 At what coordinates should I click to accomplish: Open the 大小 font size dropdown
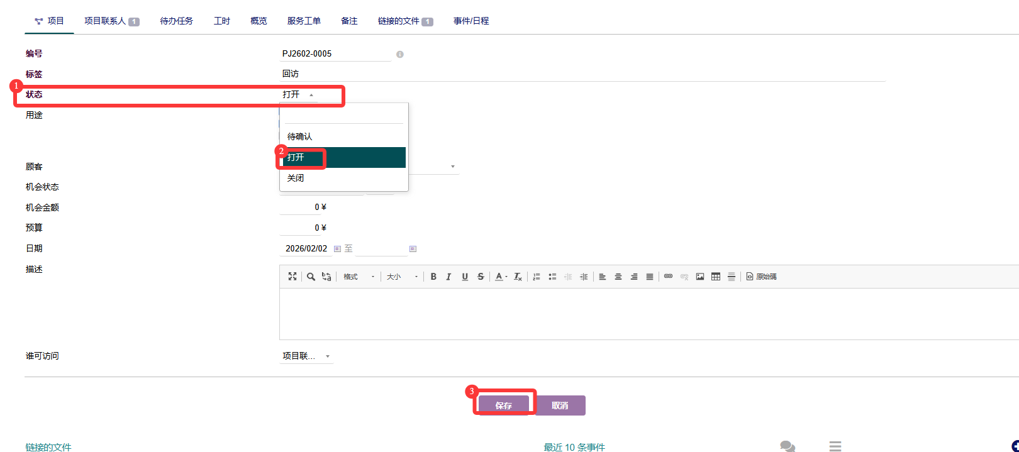pos(402,277)
